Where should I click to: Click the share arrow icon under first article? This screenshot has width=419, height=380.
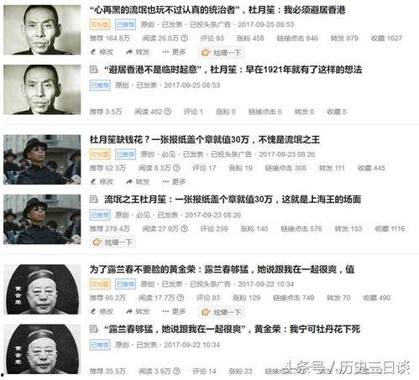[x=129, y=52]
